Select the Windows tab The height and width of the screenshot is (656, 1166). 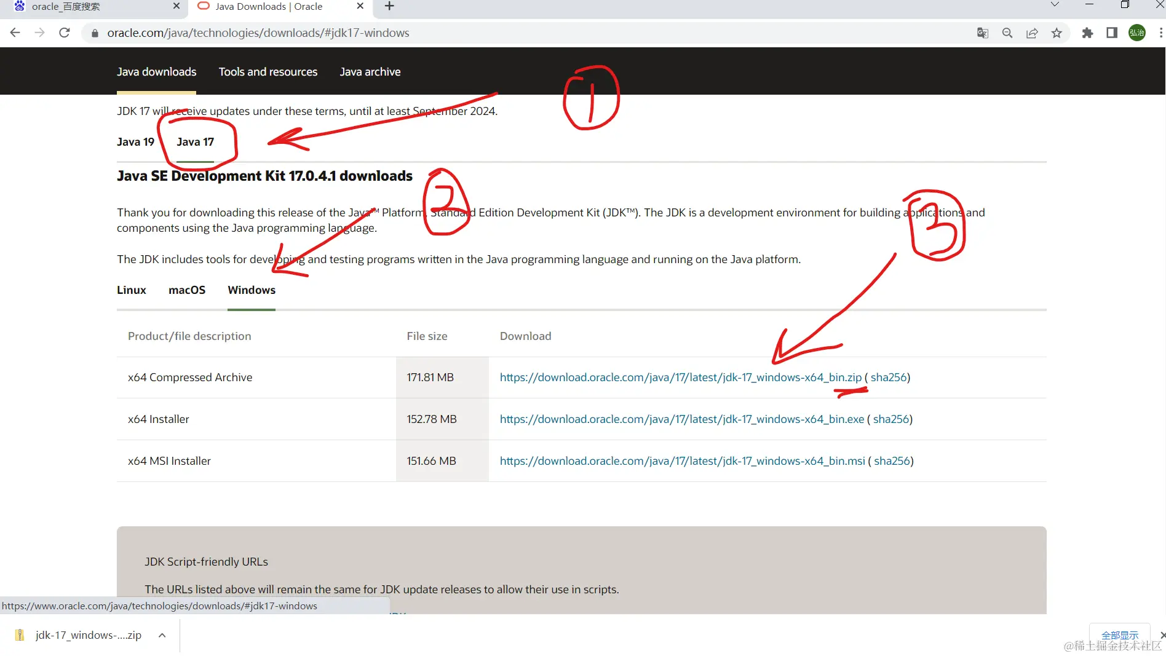(252, 290)
